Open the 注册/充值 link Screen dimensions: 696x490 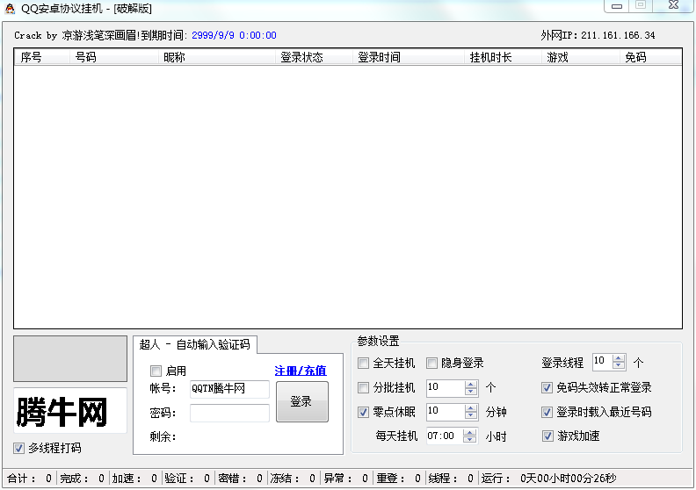click(300, 371)
